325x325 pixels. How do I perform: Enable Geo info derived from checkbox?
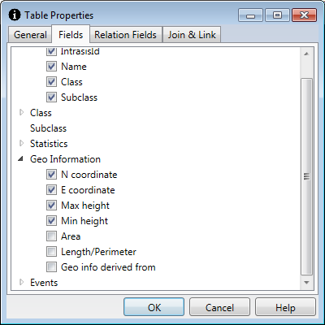click(51, 267)
